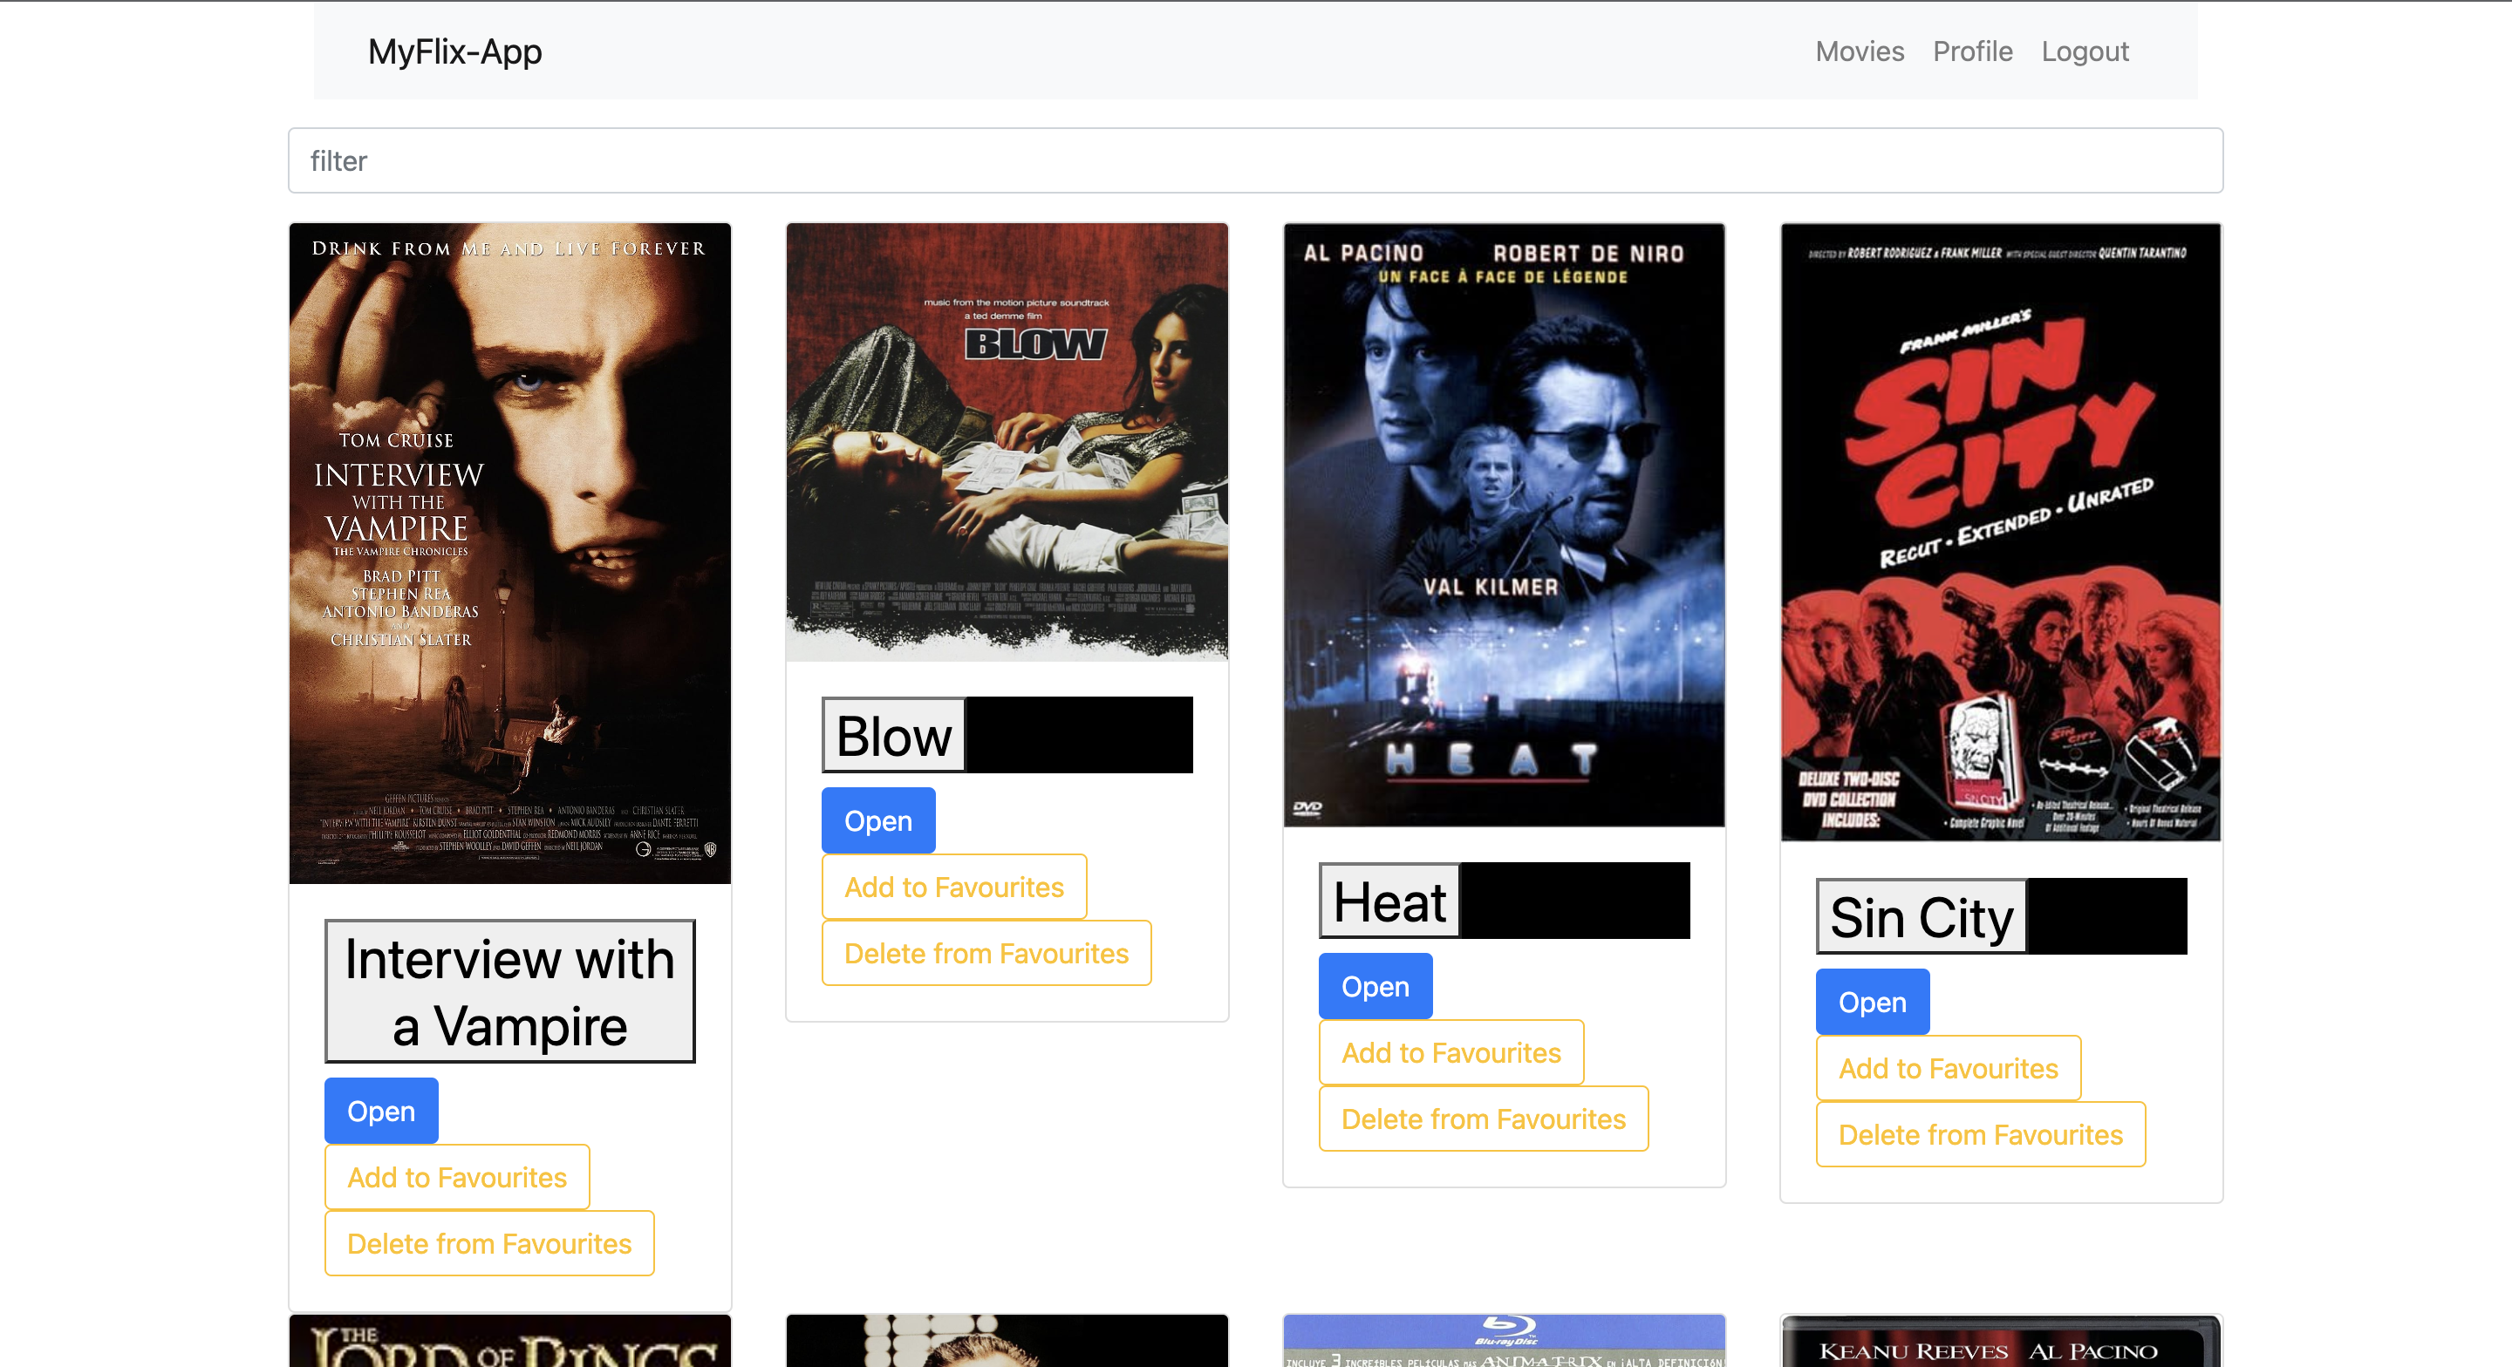Focus the filter search field

click(1255, 161)
